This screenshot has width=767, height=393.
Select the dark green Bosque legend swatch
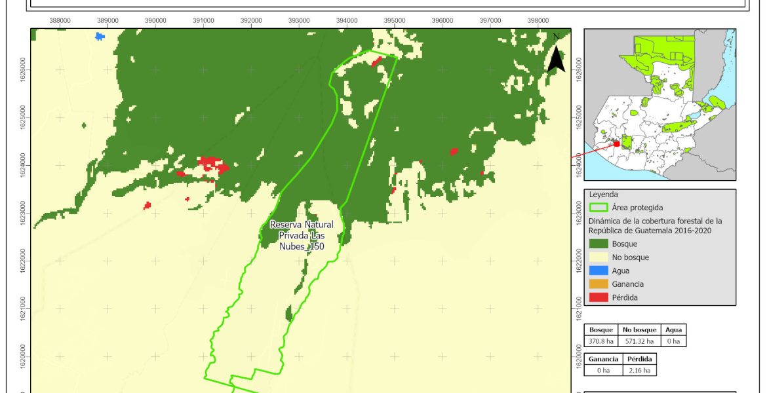[598, 244]
